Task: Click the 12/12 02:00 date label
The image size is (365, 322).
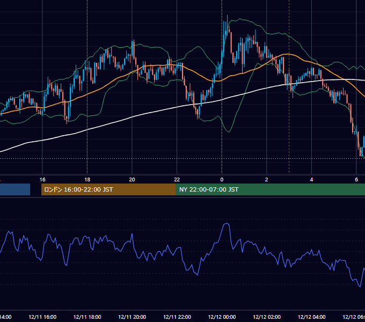Action: tap(267, 317)
